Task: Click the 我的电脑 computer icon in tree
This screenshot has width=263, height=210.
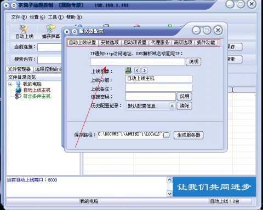Action: click(18, 84)
